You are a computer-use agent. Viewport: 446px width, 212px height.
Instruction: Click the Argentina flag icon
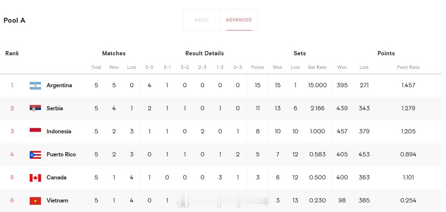point(35,86)
